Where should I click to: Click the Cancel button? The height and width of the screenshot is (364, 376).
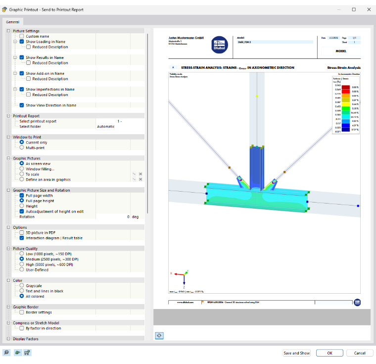click(x=360, y=353)
